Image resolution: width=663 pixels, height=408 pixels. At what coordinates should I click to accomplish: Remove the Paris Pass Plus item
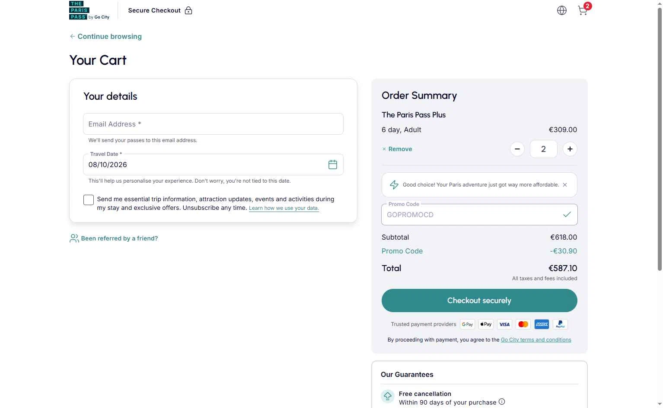(397, 149)
